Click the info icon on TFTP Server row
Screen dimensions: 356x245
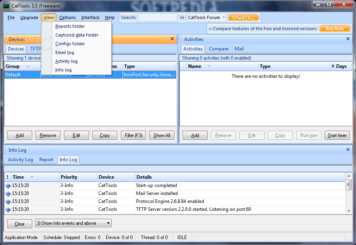[8, 210]
